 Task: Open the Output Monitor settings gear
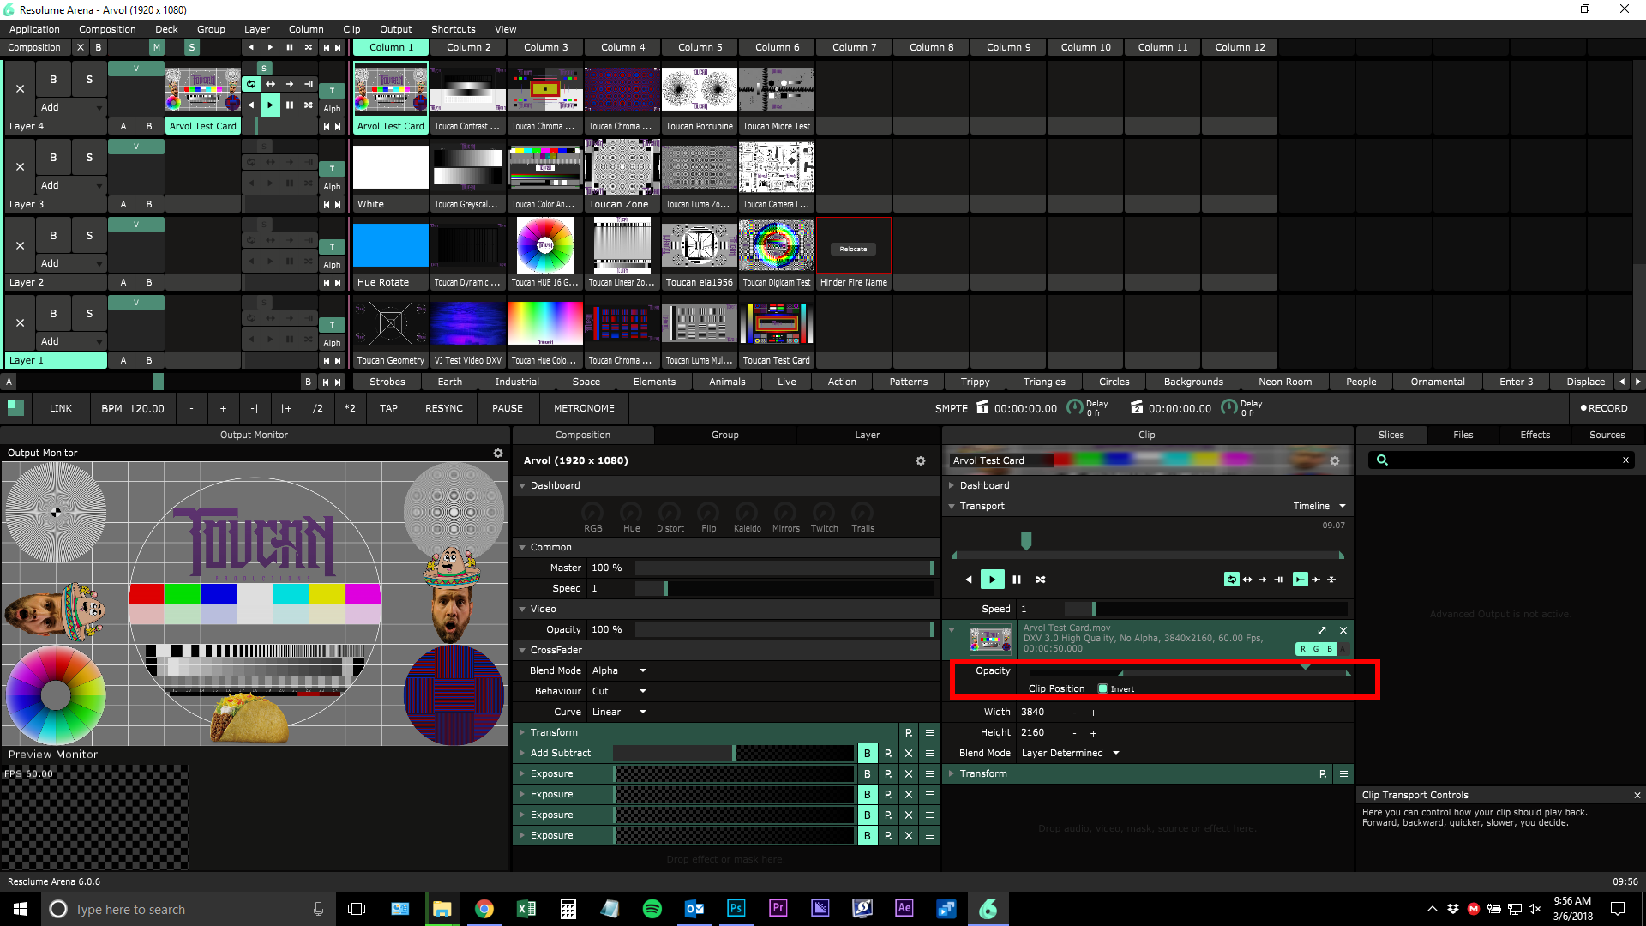coord(498,453)
